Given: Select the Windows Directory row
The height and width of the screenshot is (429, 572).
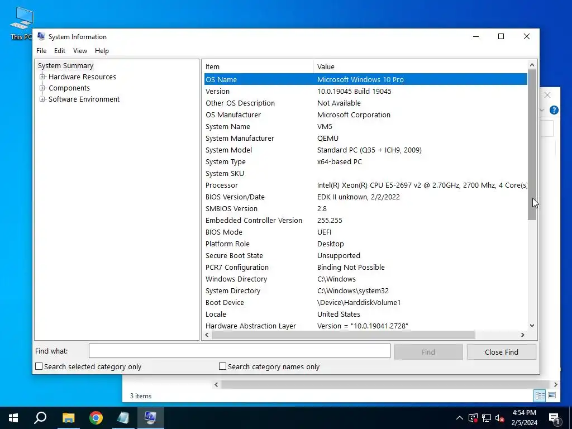Looking at the screenshot, I should 365,279.
